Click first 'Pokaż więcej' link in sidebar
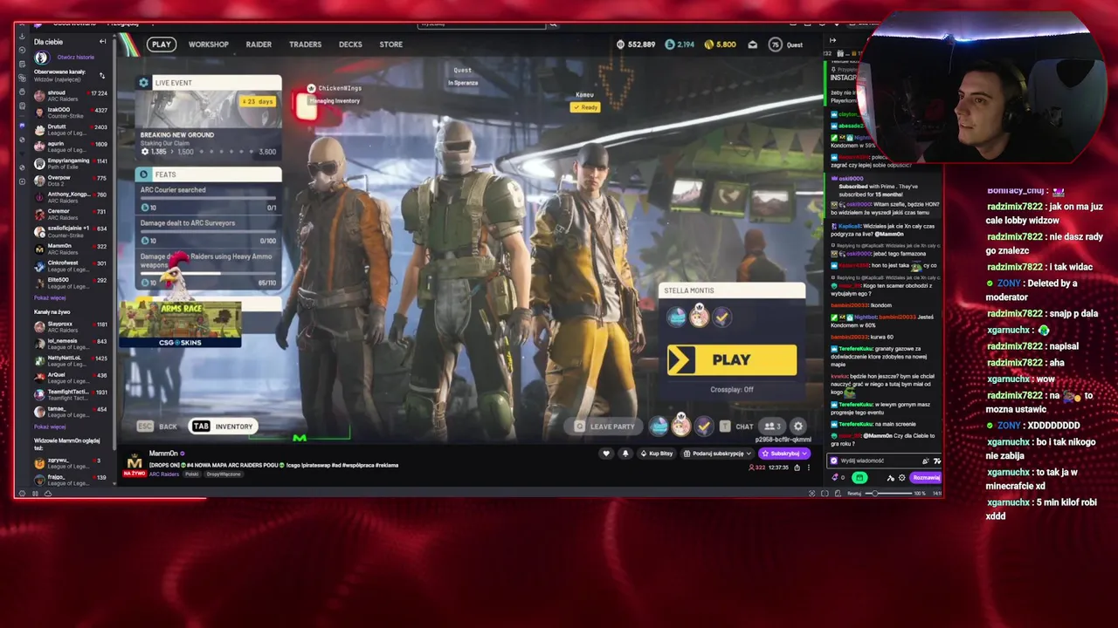This screenshot has height=628, width=1118. click(50, 297)
